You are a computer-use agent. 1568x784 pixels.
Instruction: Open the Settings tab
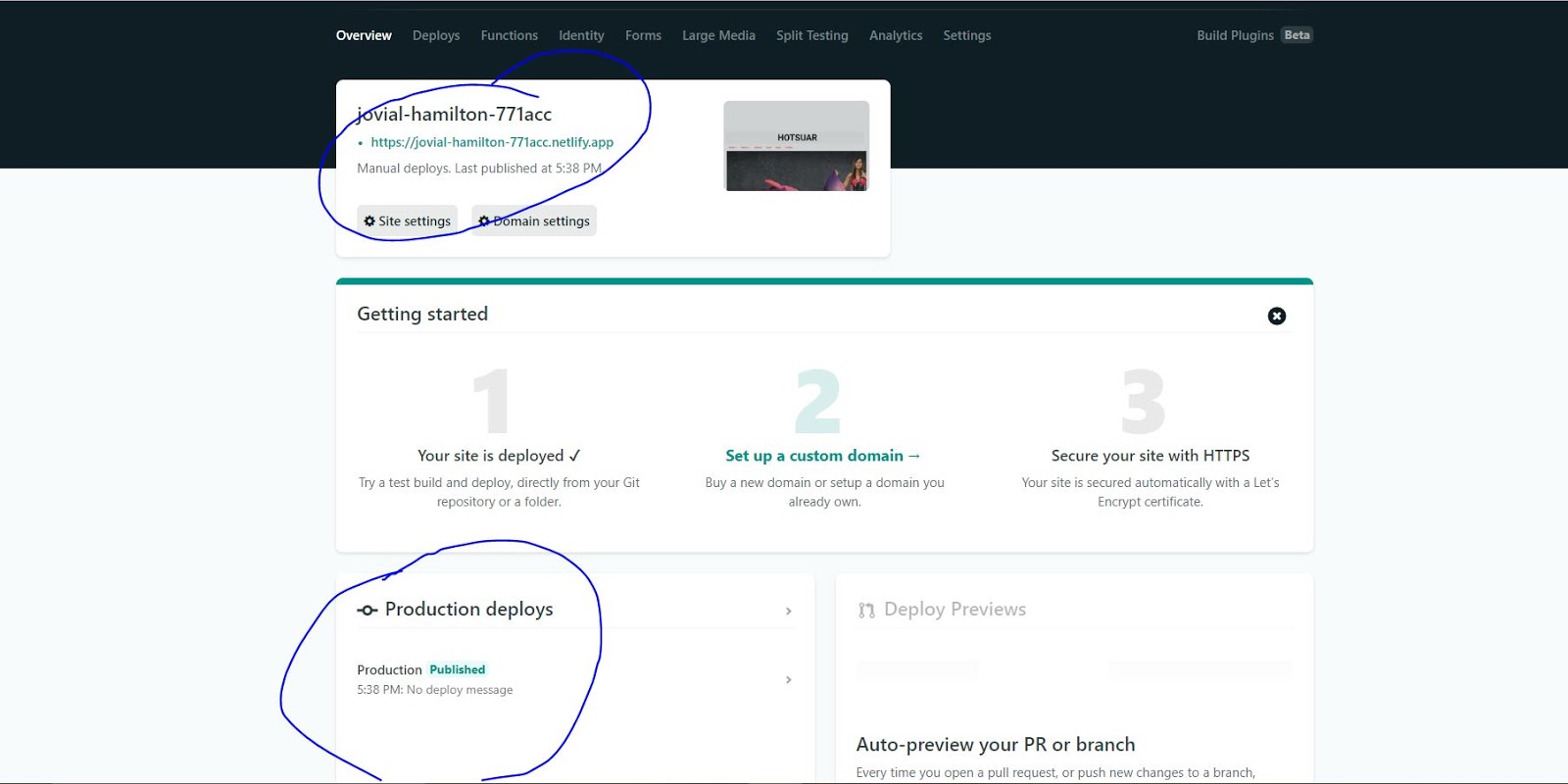coord(967,35)
